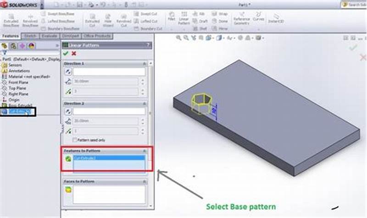Click the Fillet tool
The height and width of the screenshot is (218, 367).
pyautogui.click(x=172, y=17)
